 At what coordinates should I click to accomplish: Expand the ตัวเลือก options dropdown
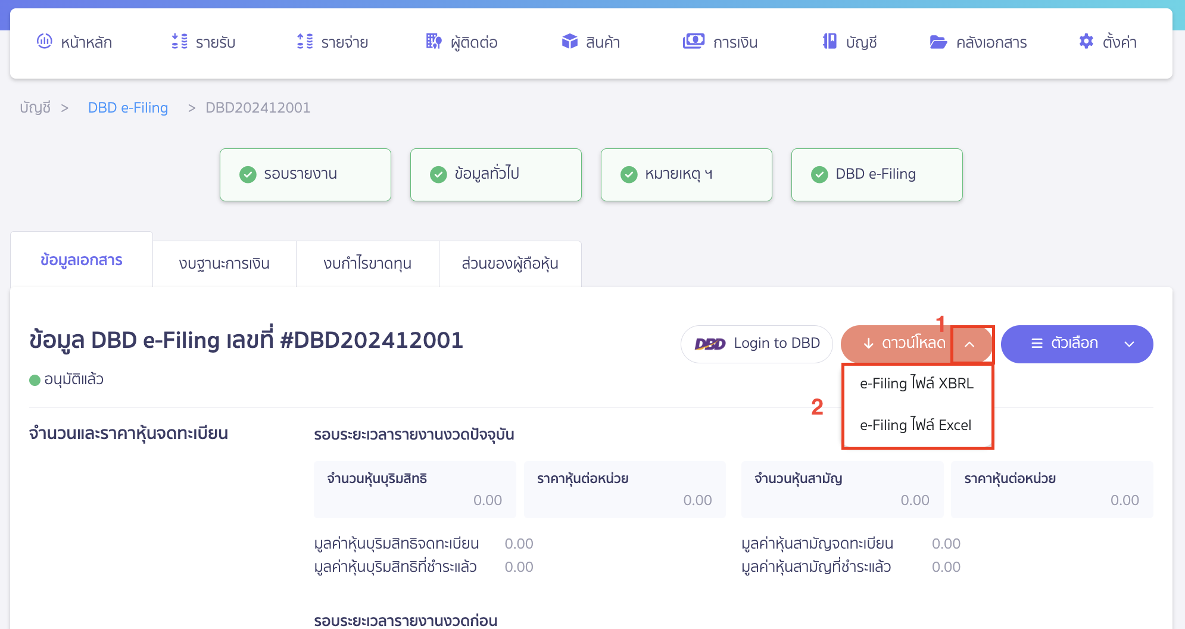pos(1077,344)
